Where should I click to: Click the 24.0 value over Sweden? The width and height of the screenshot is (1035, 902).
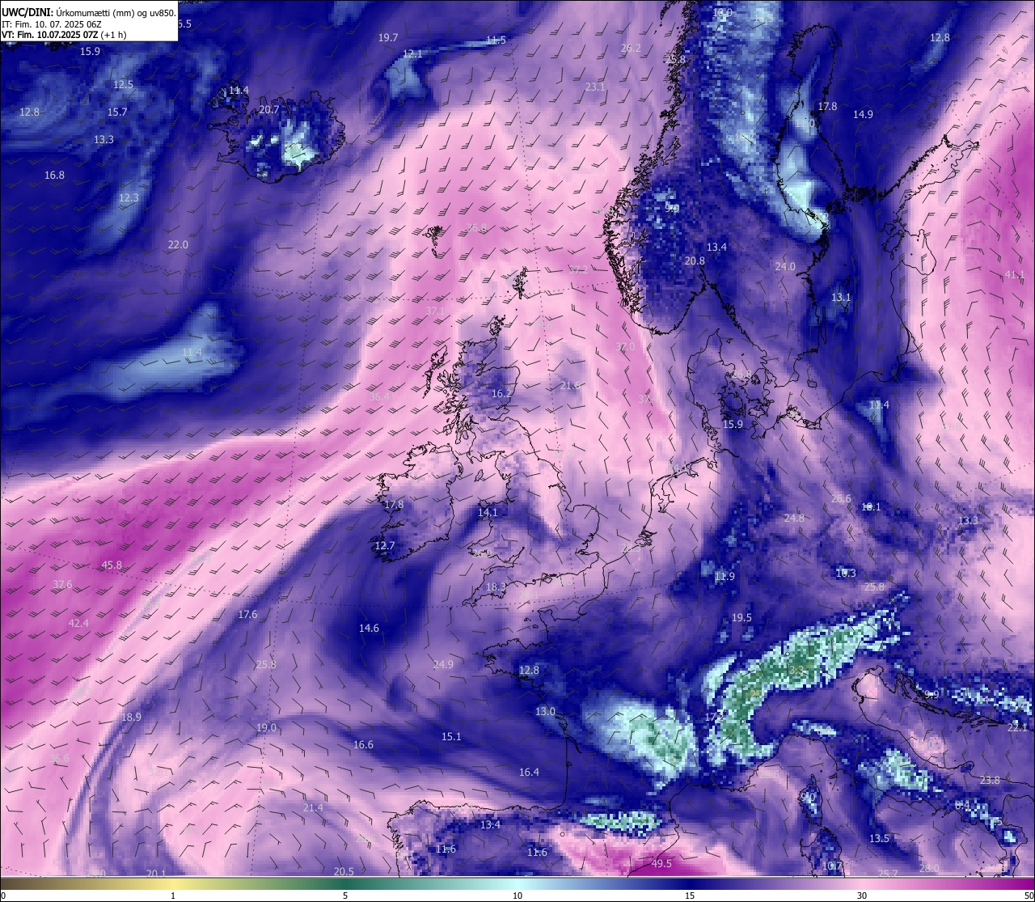tap(785, 266)
